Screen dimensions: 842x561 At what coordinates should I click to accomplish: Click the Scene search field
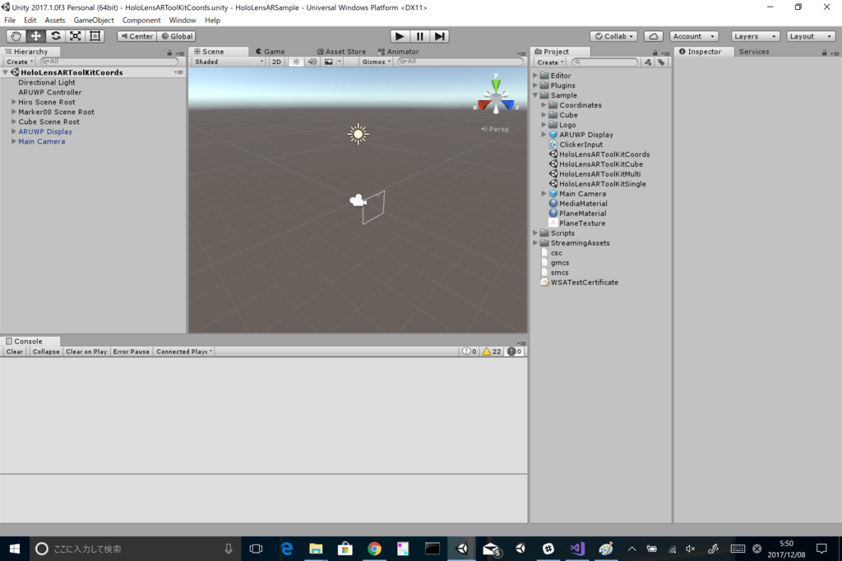tap(460, 62)
